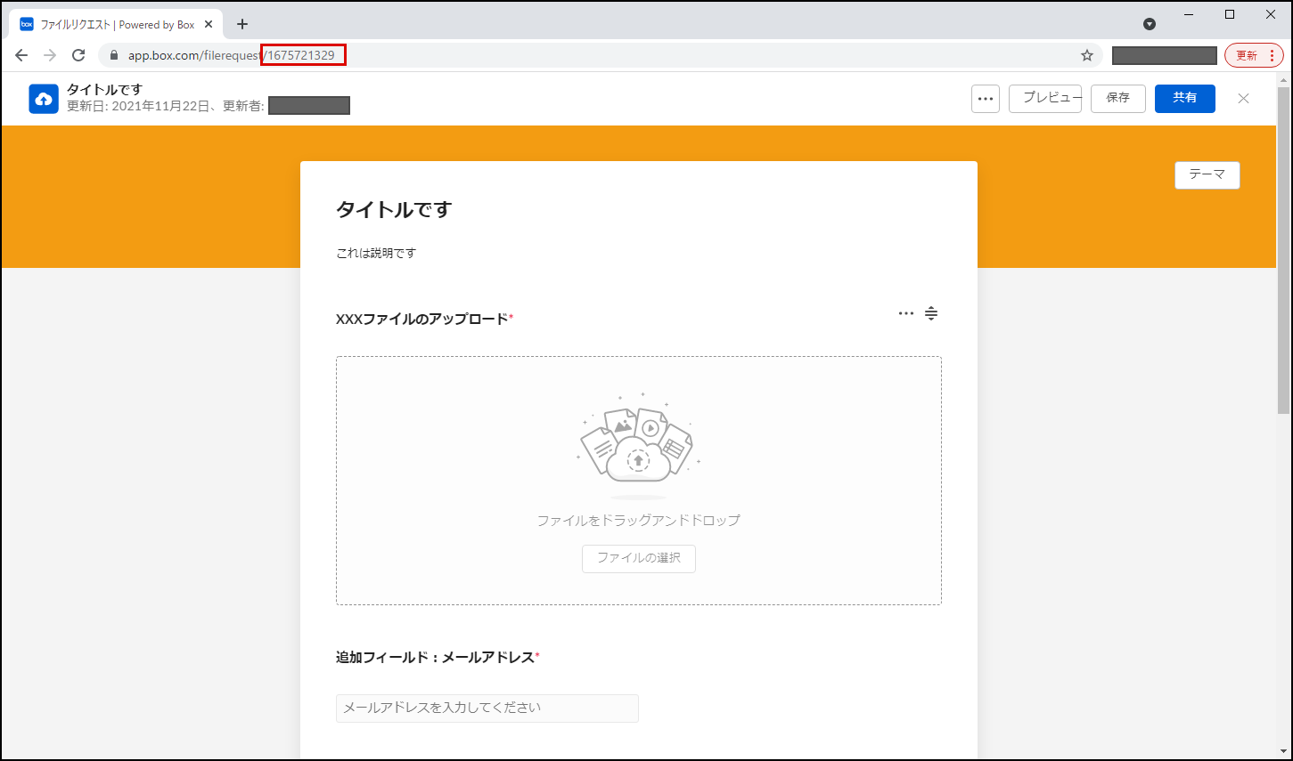The width and height of the screenshot is (1293, 761).
Task: Open Chrome's tab search dropdown
Action: click(1150, 24)
